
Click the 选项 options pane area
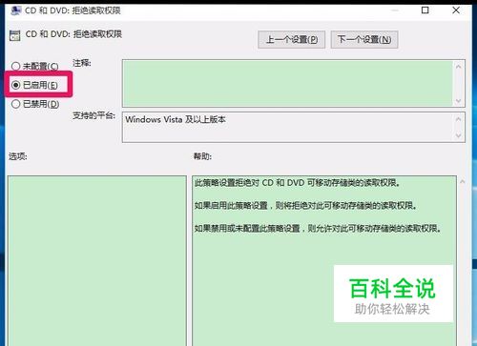click(x=97, y=260)
